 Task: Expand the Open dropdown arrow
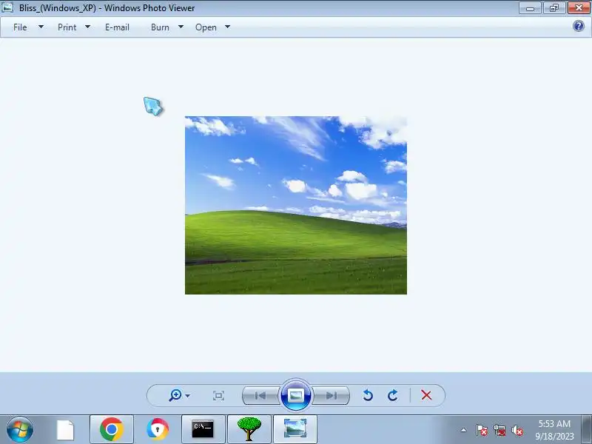click(227, 27)
